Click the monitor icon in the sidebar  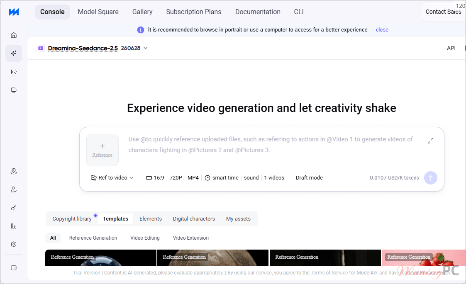click(14, 90)
